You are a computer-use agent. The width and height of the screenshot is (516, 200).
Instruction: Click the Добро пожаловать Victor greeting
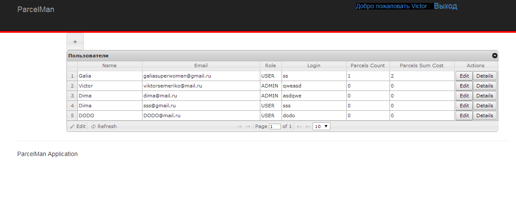[393, 6]
